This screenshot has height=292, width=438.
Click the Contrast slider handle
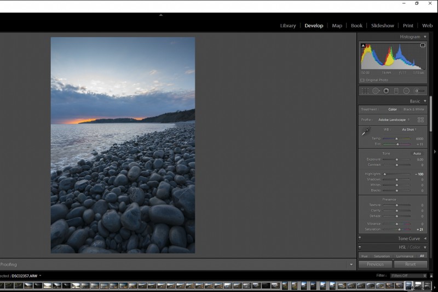point(396,165)
